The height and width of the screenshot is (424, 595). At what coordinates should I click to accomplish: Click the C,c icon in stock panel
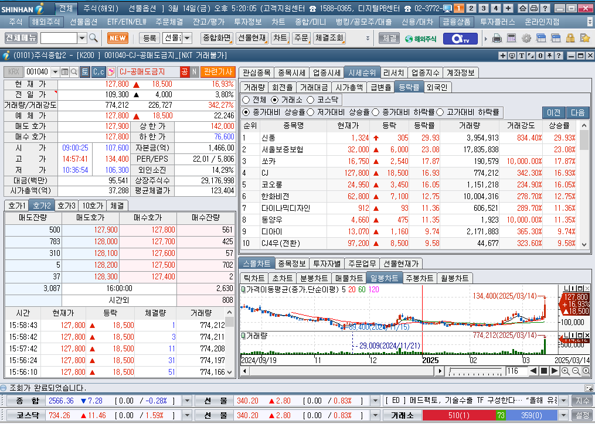click(x=98, y=71)
